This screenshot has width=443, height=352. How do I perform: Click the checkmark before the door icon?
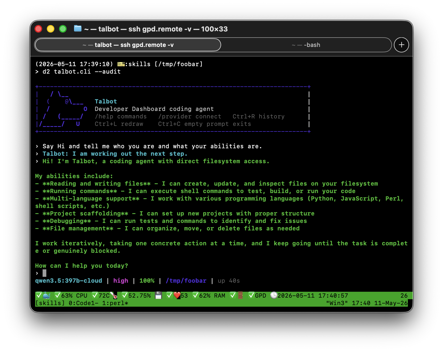[233, 295]
